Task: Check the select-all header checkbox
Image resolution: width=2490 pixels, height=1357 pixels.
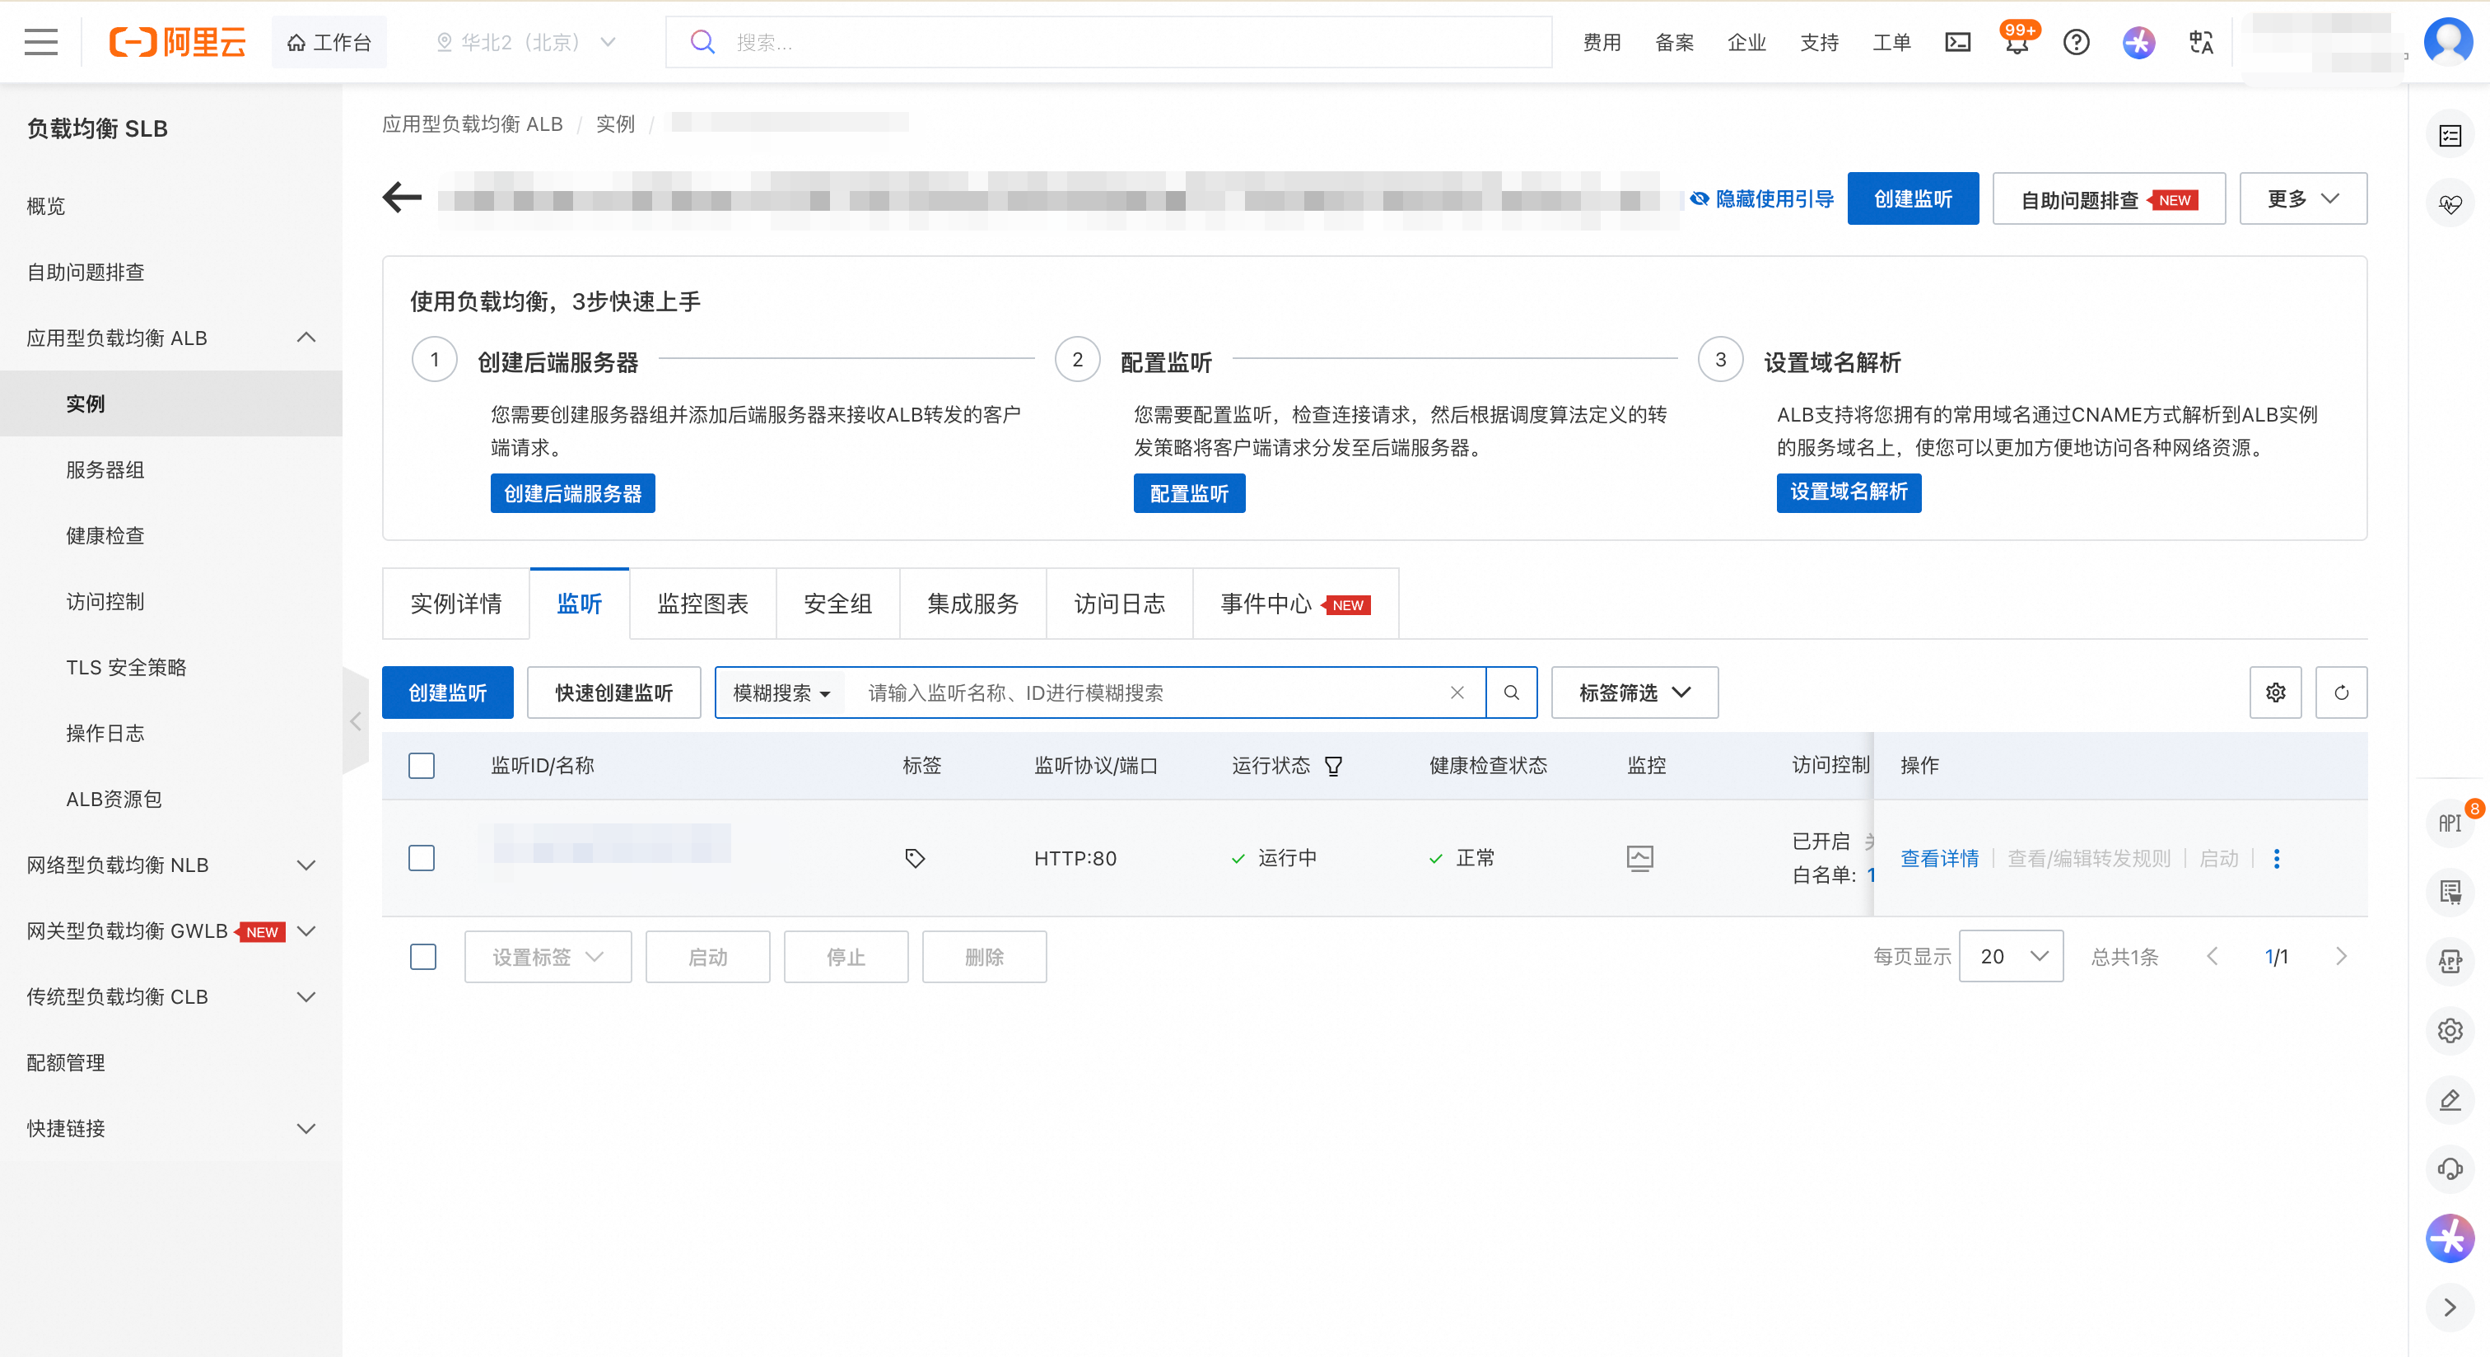Action: [422, 766]
